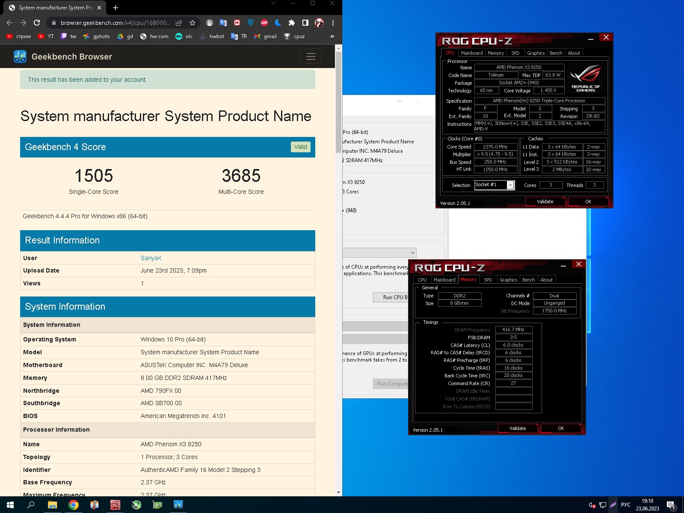Open Bench tab in upper CPU-Z
Viewport: 684px width, 513px height.
[x=556, y=53]
